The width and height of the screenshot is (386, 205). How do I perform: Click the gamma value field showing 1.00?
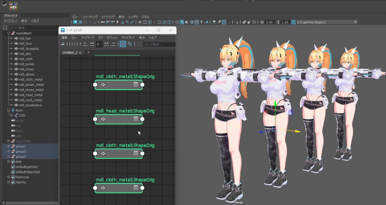(285, 22)
